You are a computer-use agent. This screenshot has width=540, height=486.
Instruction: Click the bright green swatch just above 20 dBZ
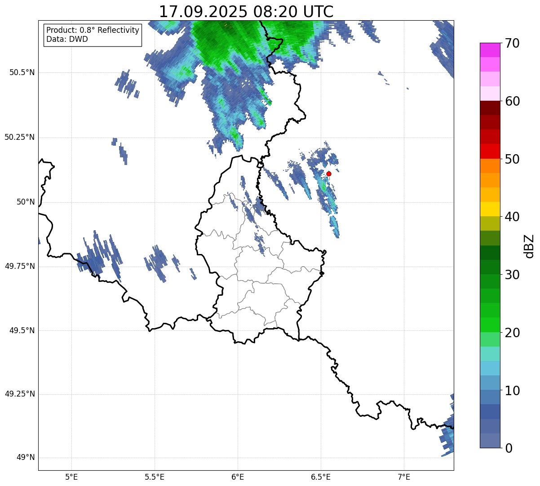[490, 325]
